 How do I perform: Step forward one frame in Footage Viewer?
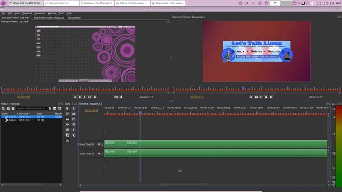[x=90, y=97]
